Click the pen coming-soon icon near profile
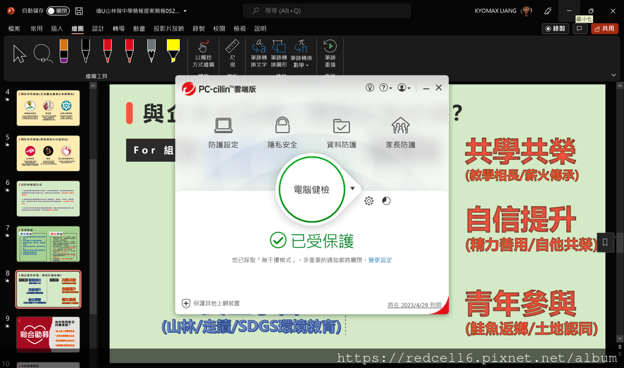The width and height of the screenshot is (624, 368). point(548,11)
